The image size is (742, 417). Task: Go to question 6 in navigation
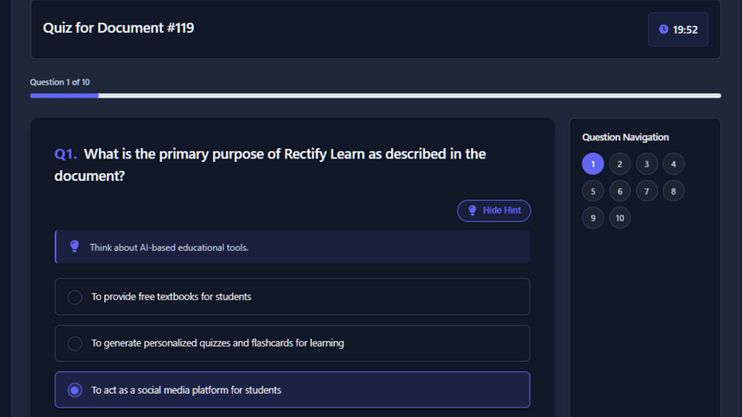pyautogui.click(x=619, y=191)
